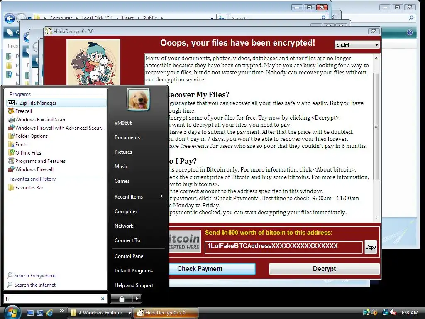Open Windows Firewall with Advanced Security
Viewport: 425px width, 319px height.
56,128
